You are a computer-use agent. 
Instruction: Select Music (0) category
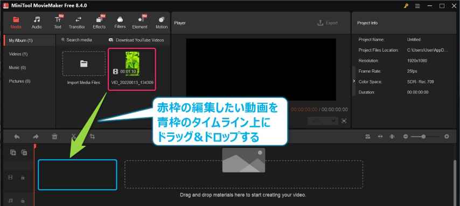tap(18, 67)
